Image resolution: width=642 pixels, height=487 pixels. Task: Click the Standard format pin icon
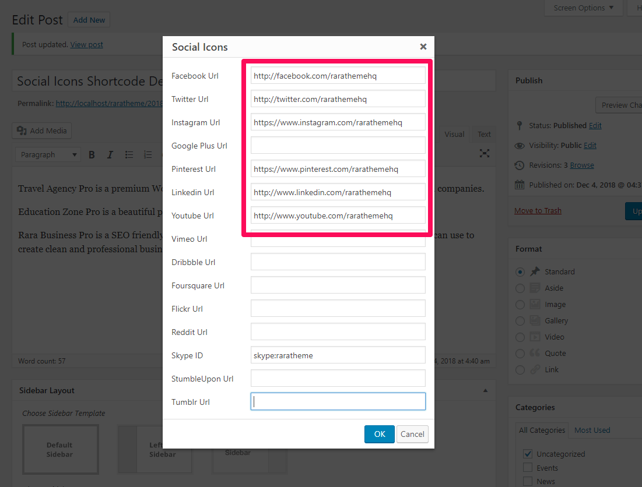535,271
